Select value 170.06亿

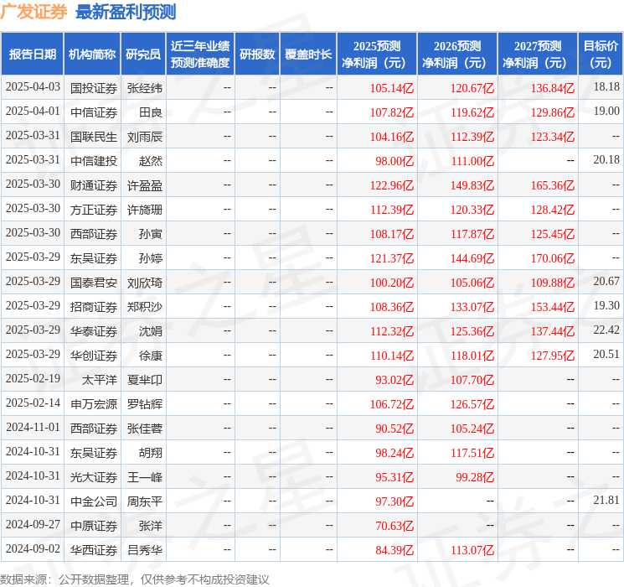click(x=553, y=258)
